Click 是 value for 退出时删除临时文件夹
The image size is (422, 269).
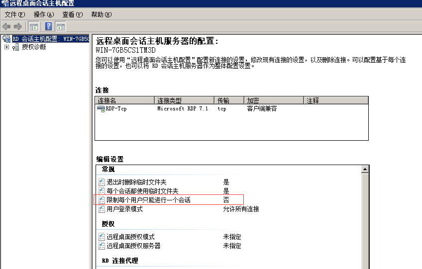click(x=226, y=182)
